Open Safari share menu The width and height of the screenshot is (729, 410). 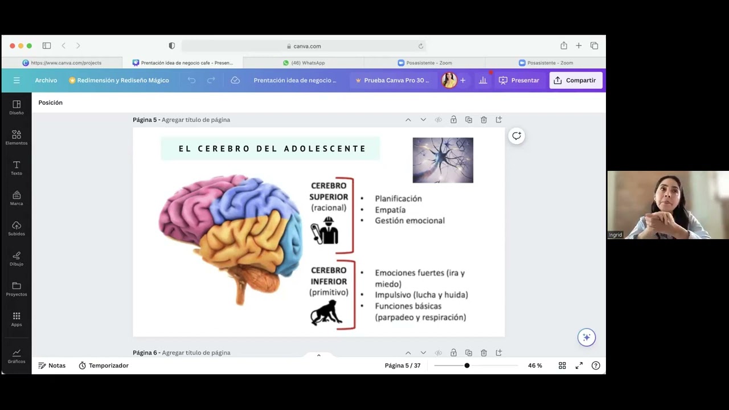[x=564, y=46]
